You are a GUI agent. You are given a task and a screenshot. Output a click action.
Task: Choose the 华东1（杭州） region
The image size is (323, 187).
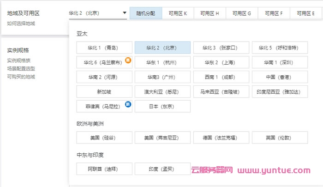[162, 62]
